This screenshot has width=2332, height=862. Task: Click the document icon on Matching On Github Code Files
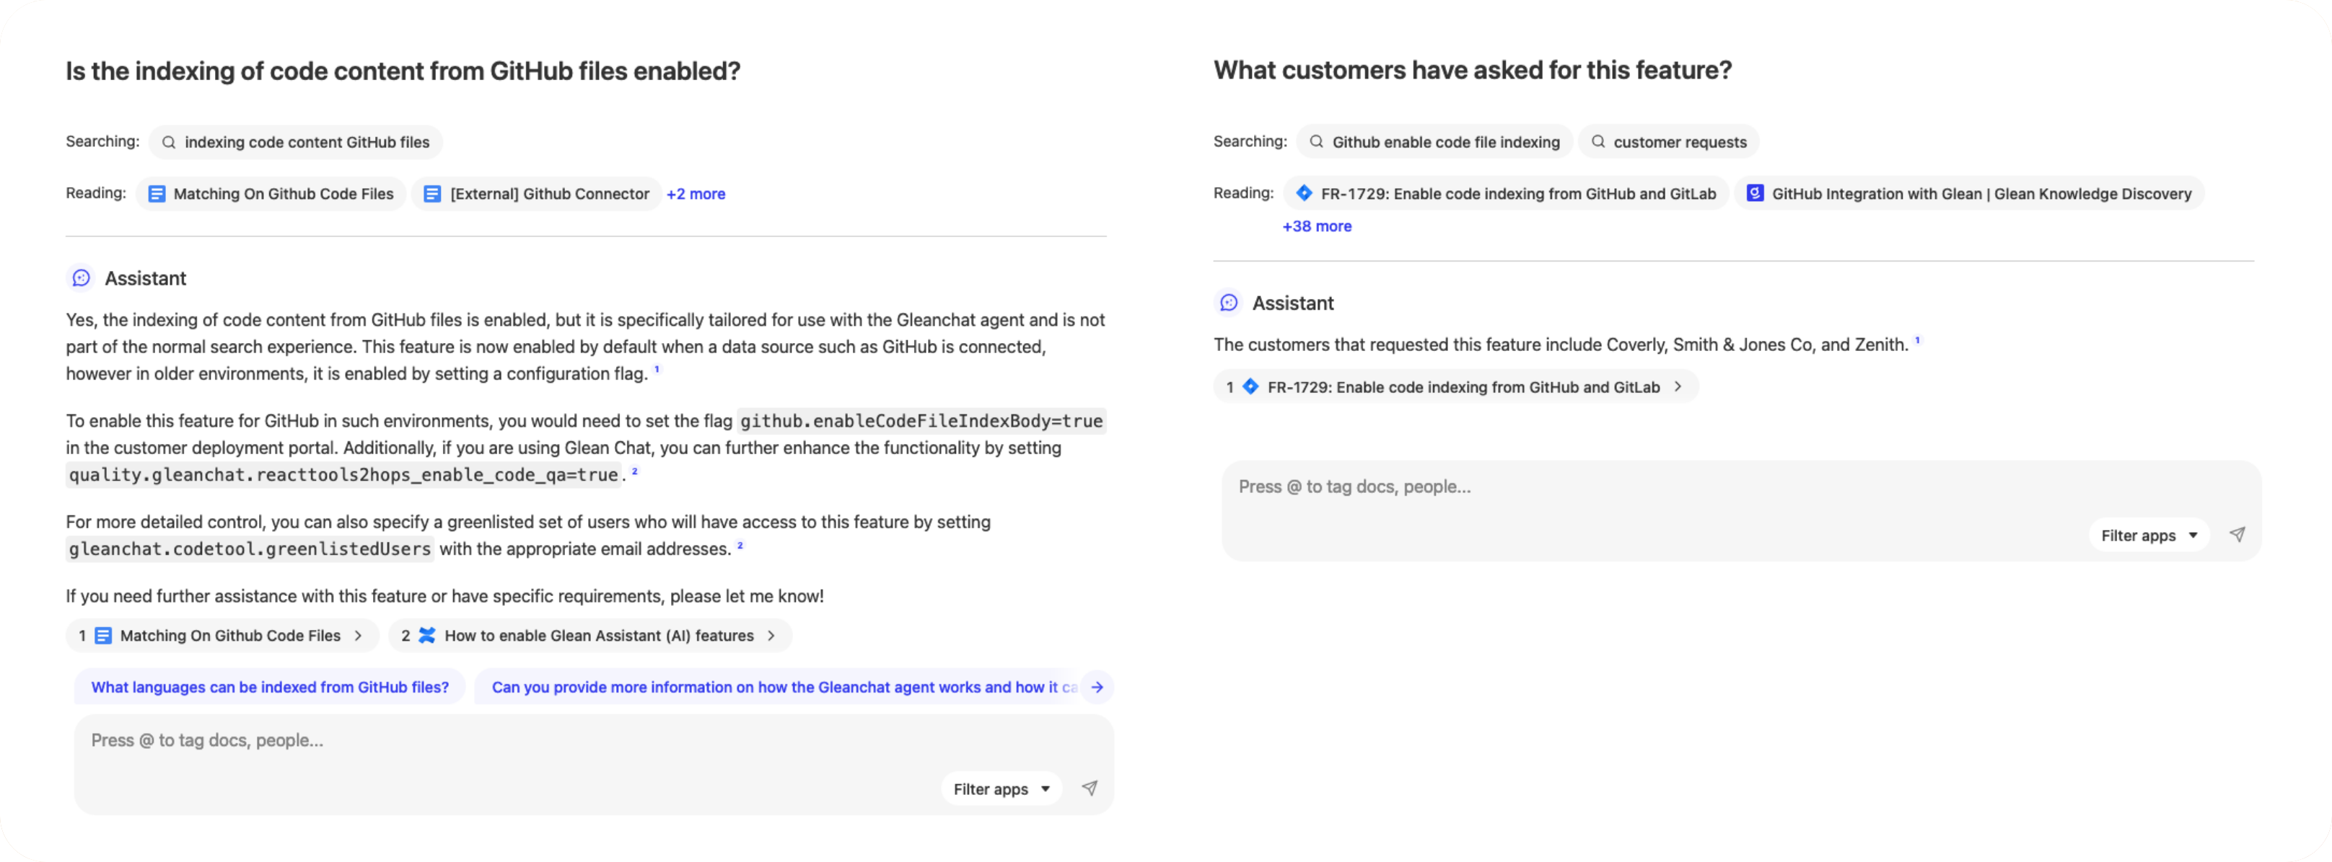pyautogui.click(x=157, y=192)
